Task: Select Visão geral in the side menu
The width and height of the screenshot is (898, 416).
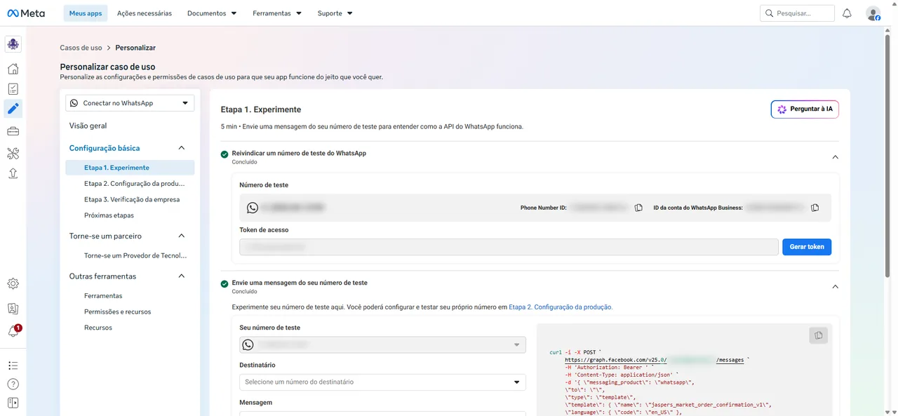Action: click(88, 126)
